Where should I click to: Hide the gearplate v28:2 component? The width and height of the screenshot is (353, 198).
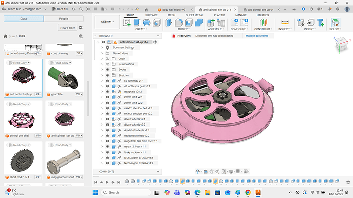coord(108,91)
